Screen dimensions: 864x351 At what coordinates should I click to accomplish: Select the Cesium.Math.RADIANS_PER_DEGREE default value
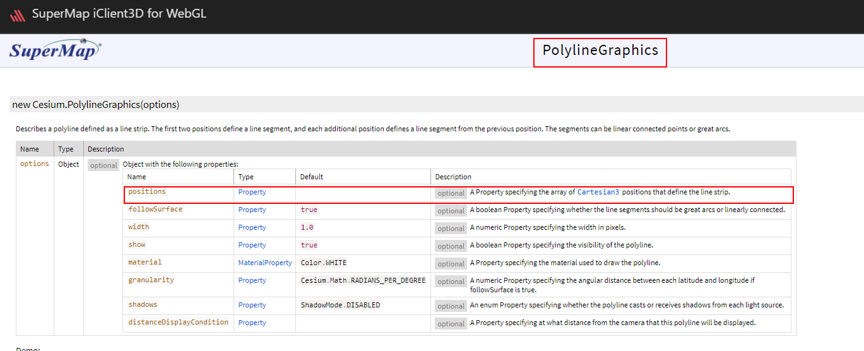(x=363, y=280)
